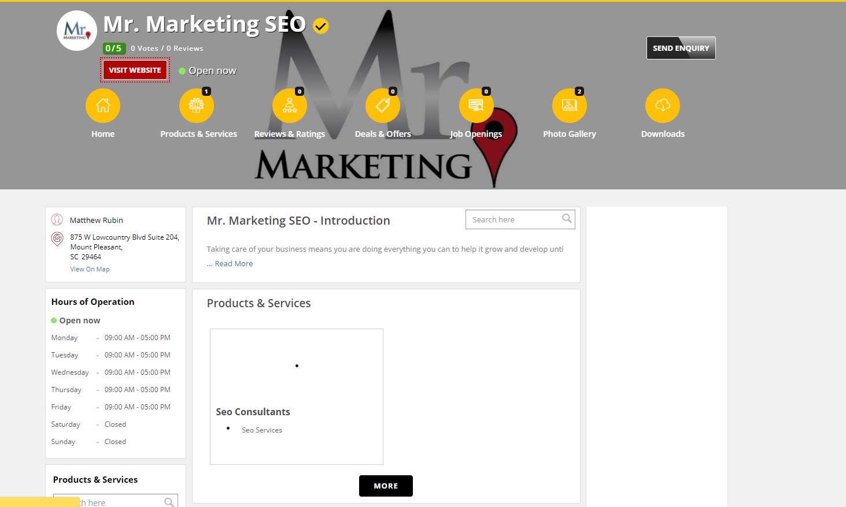Click the Downloads cloud icon
The width and height of the screenshot is (846, 507).
663,106
